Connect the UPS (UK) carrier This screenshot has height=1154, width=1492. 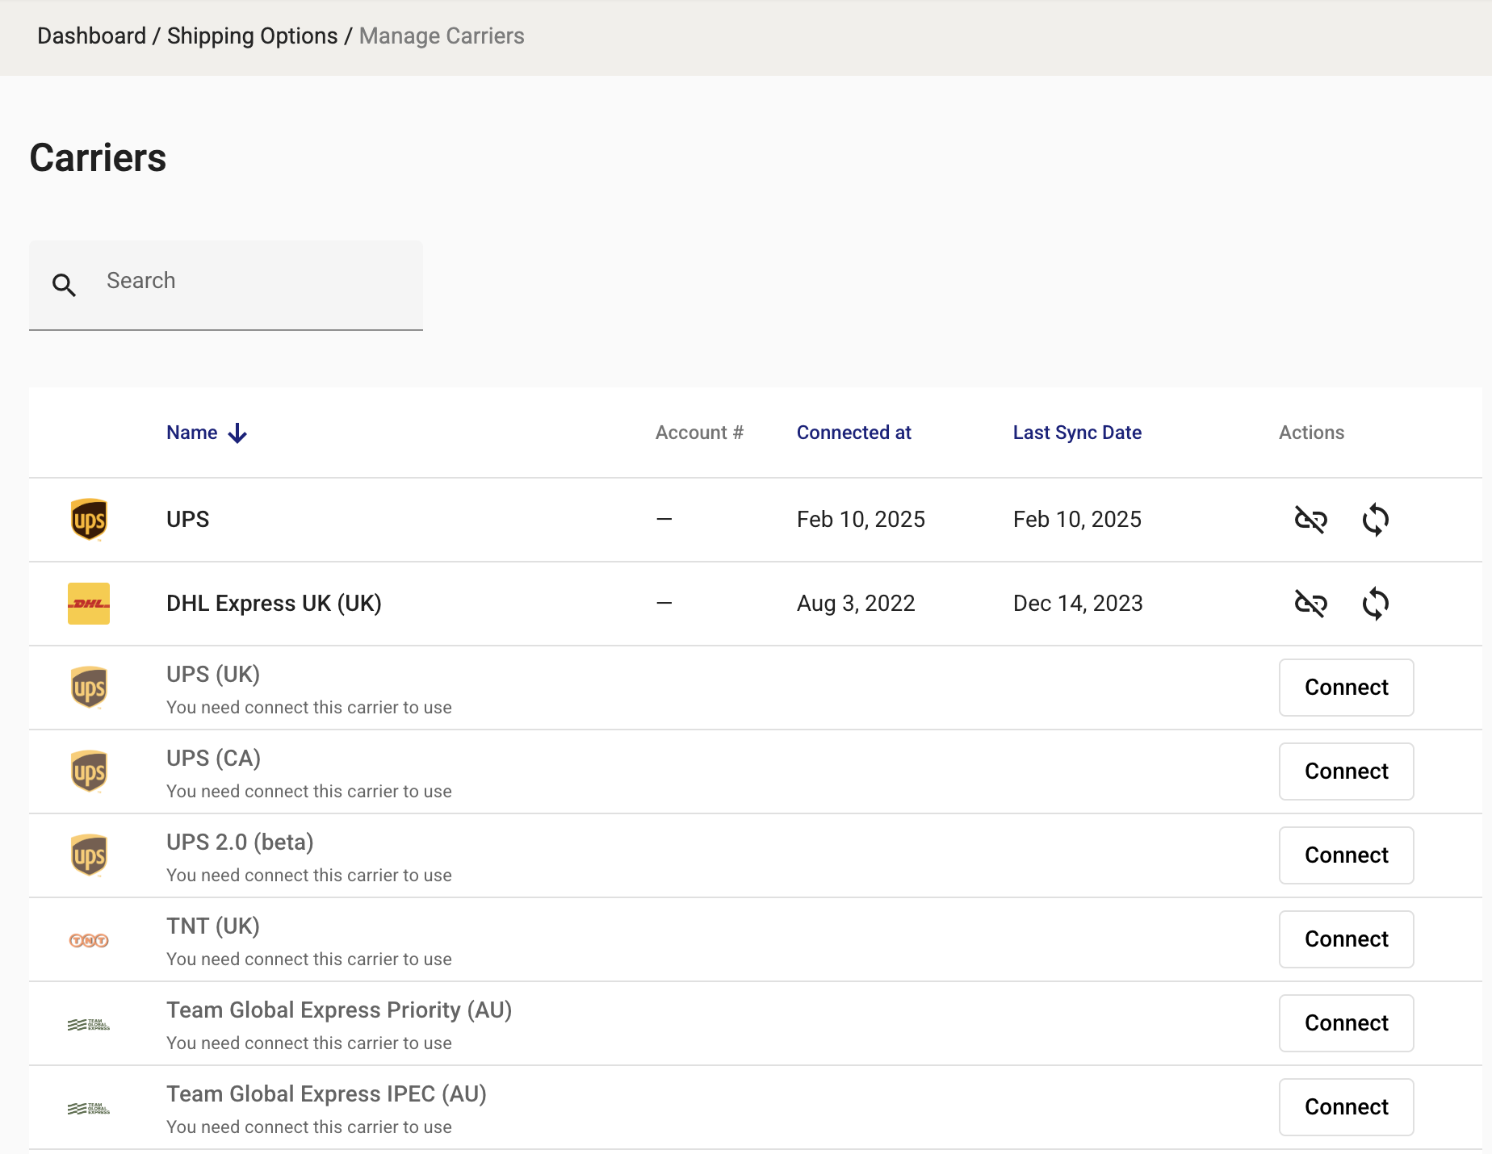1347,688
